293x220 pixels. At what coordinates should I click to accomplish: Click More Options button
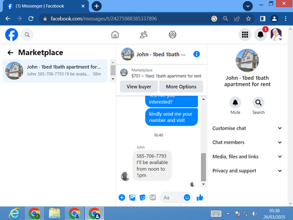coord(181,86)
